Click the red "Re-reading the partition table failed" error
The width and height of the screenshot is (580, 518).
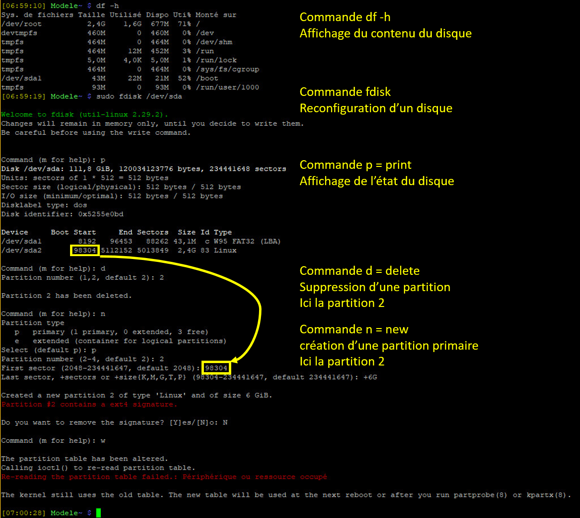pos(164,477)
